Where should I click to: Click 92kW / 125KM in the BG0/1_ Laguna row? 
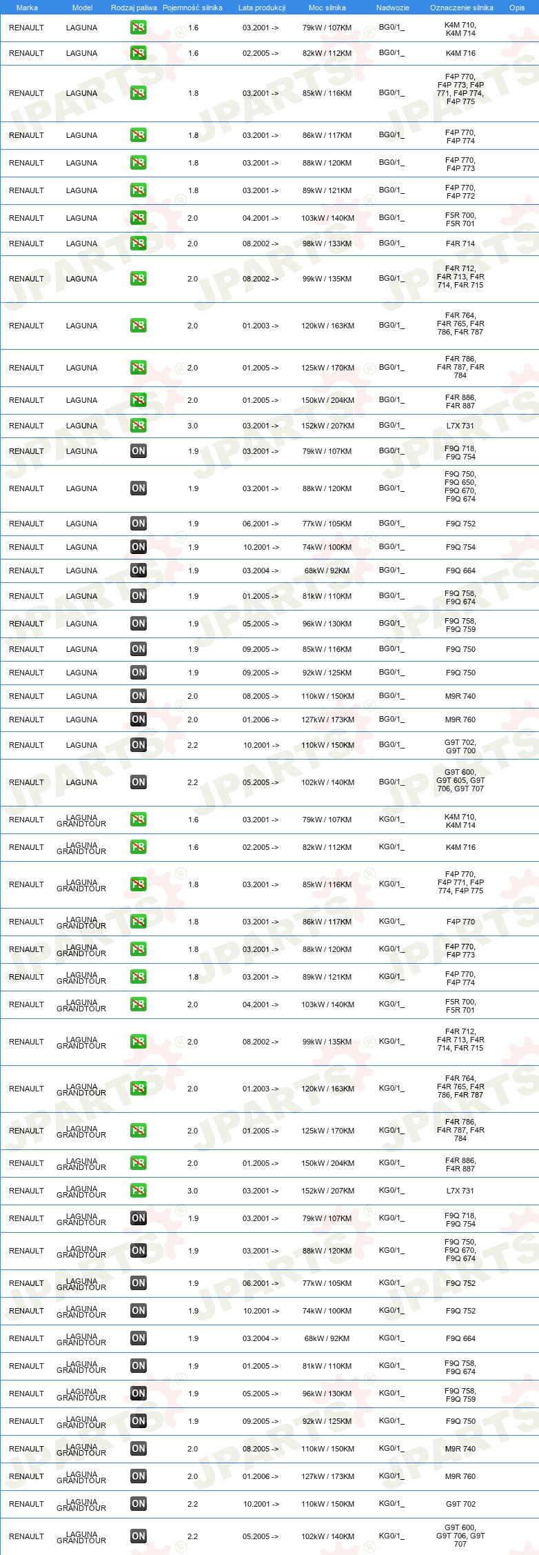tap(327, 673)
